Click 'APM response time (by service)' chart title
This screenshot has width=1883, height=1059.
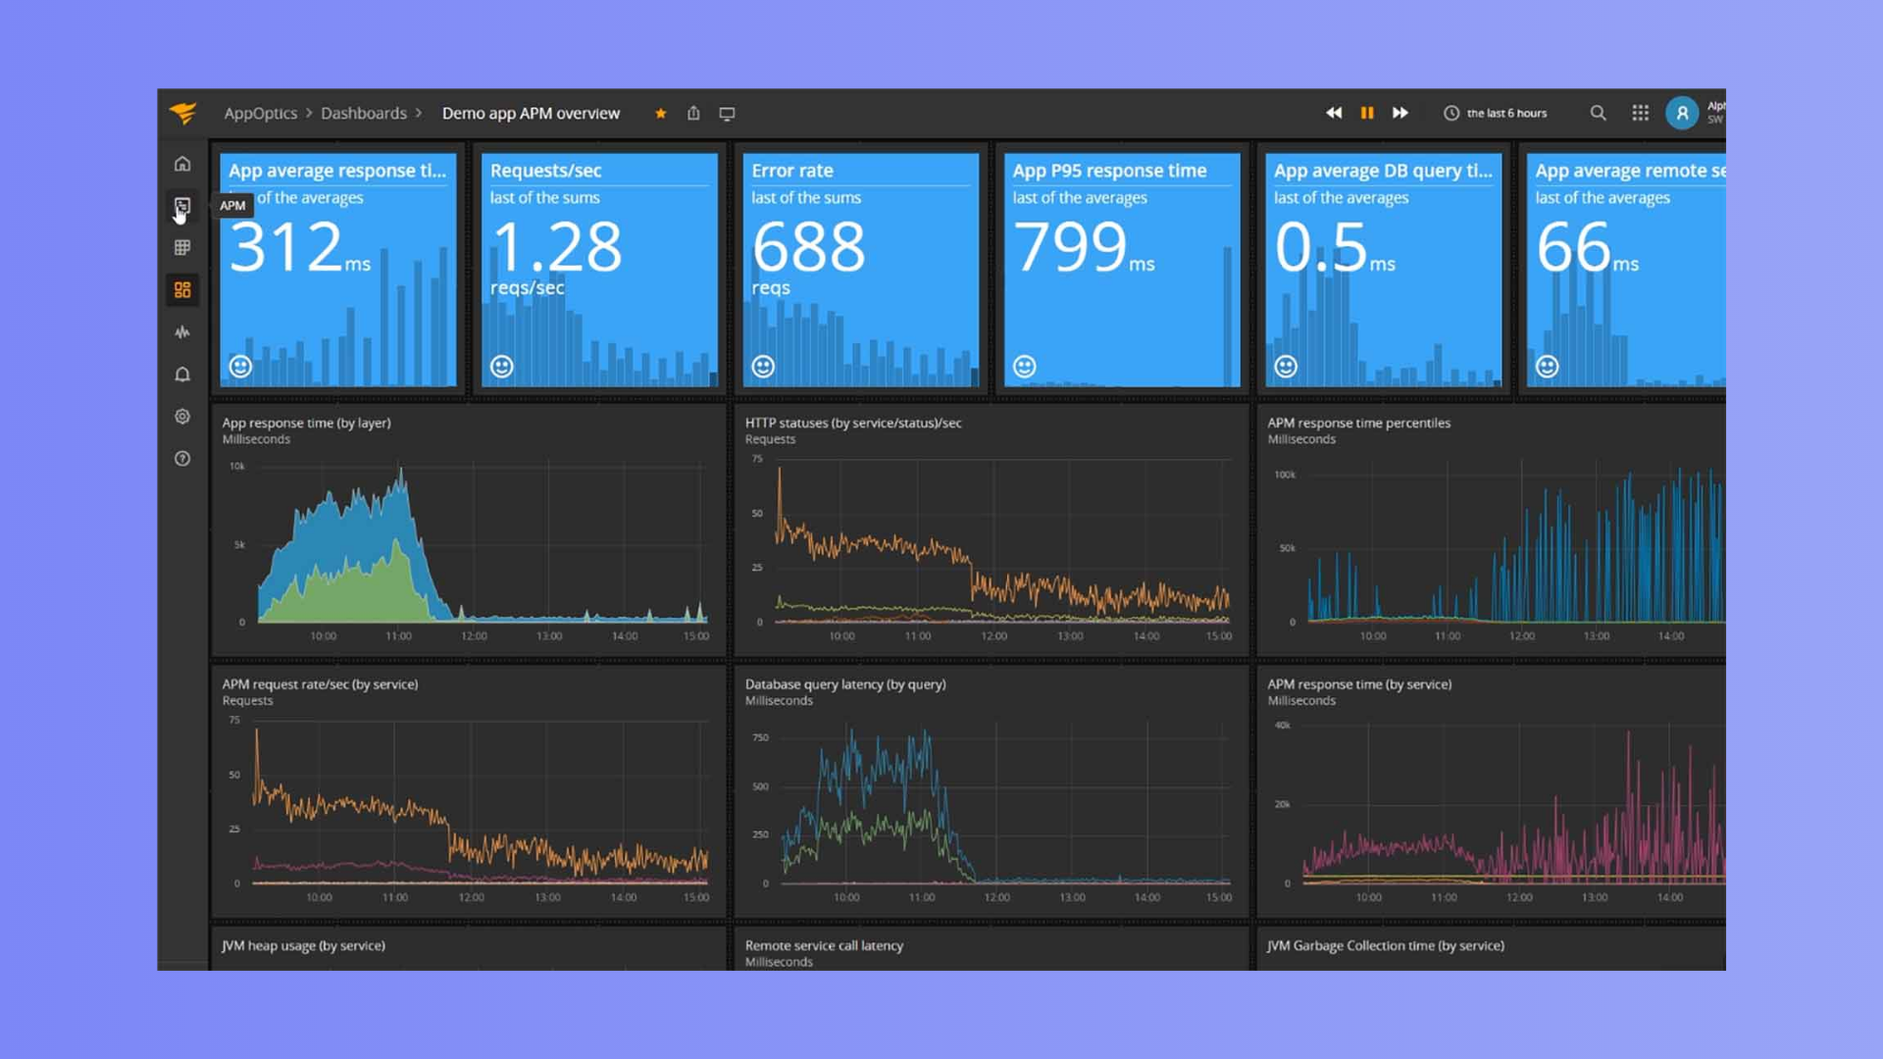pos(1359,684)
